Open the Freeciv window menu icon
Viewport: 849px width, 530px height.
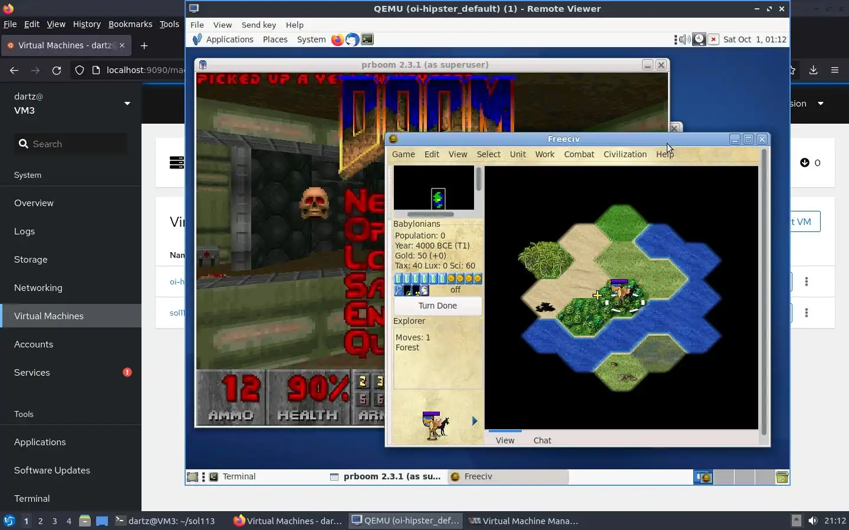[393, 139]
